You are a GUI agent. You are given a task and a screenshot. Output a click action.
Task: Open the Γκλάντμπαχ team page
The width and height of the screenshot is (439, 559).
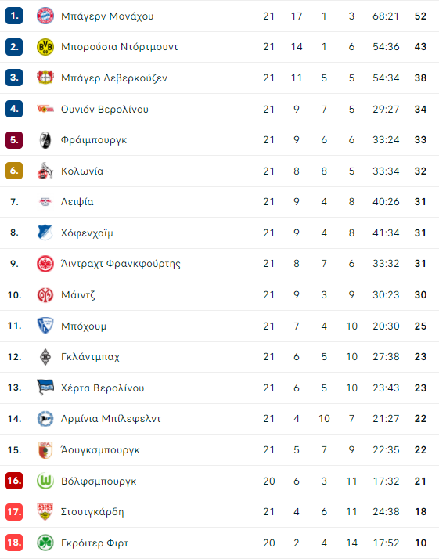point(90,357)
